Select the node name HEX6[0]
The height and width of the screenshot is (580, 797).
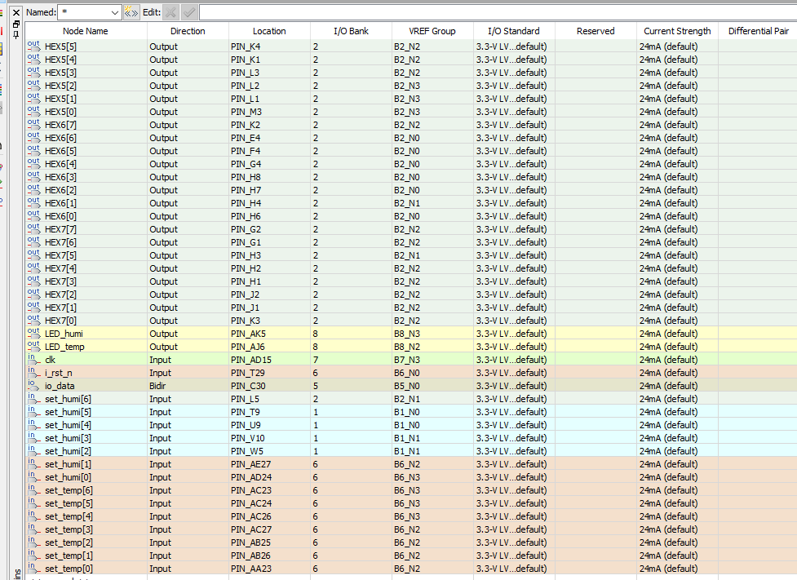(60, 216)
